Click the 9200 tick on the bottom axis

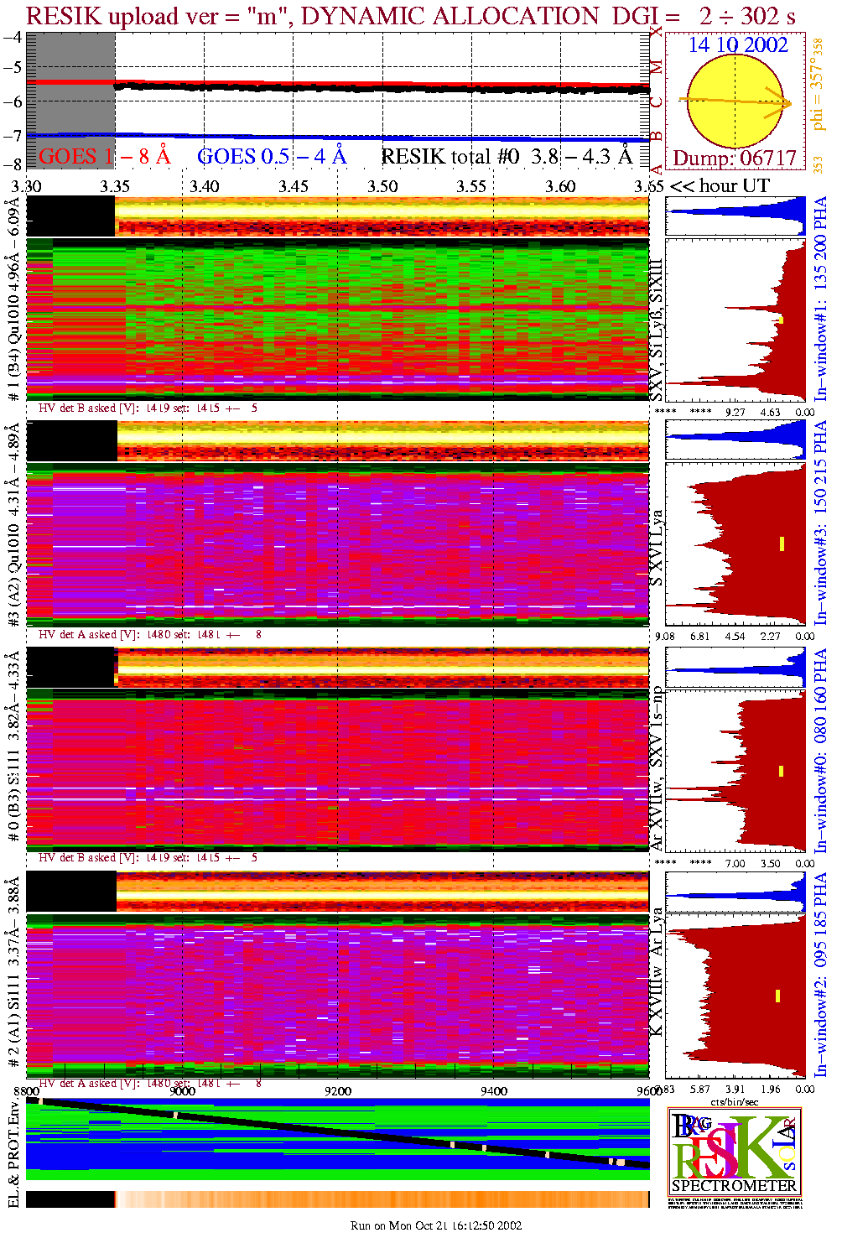point(338,1090)
